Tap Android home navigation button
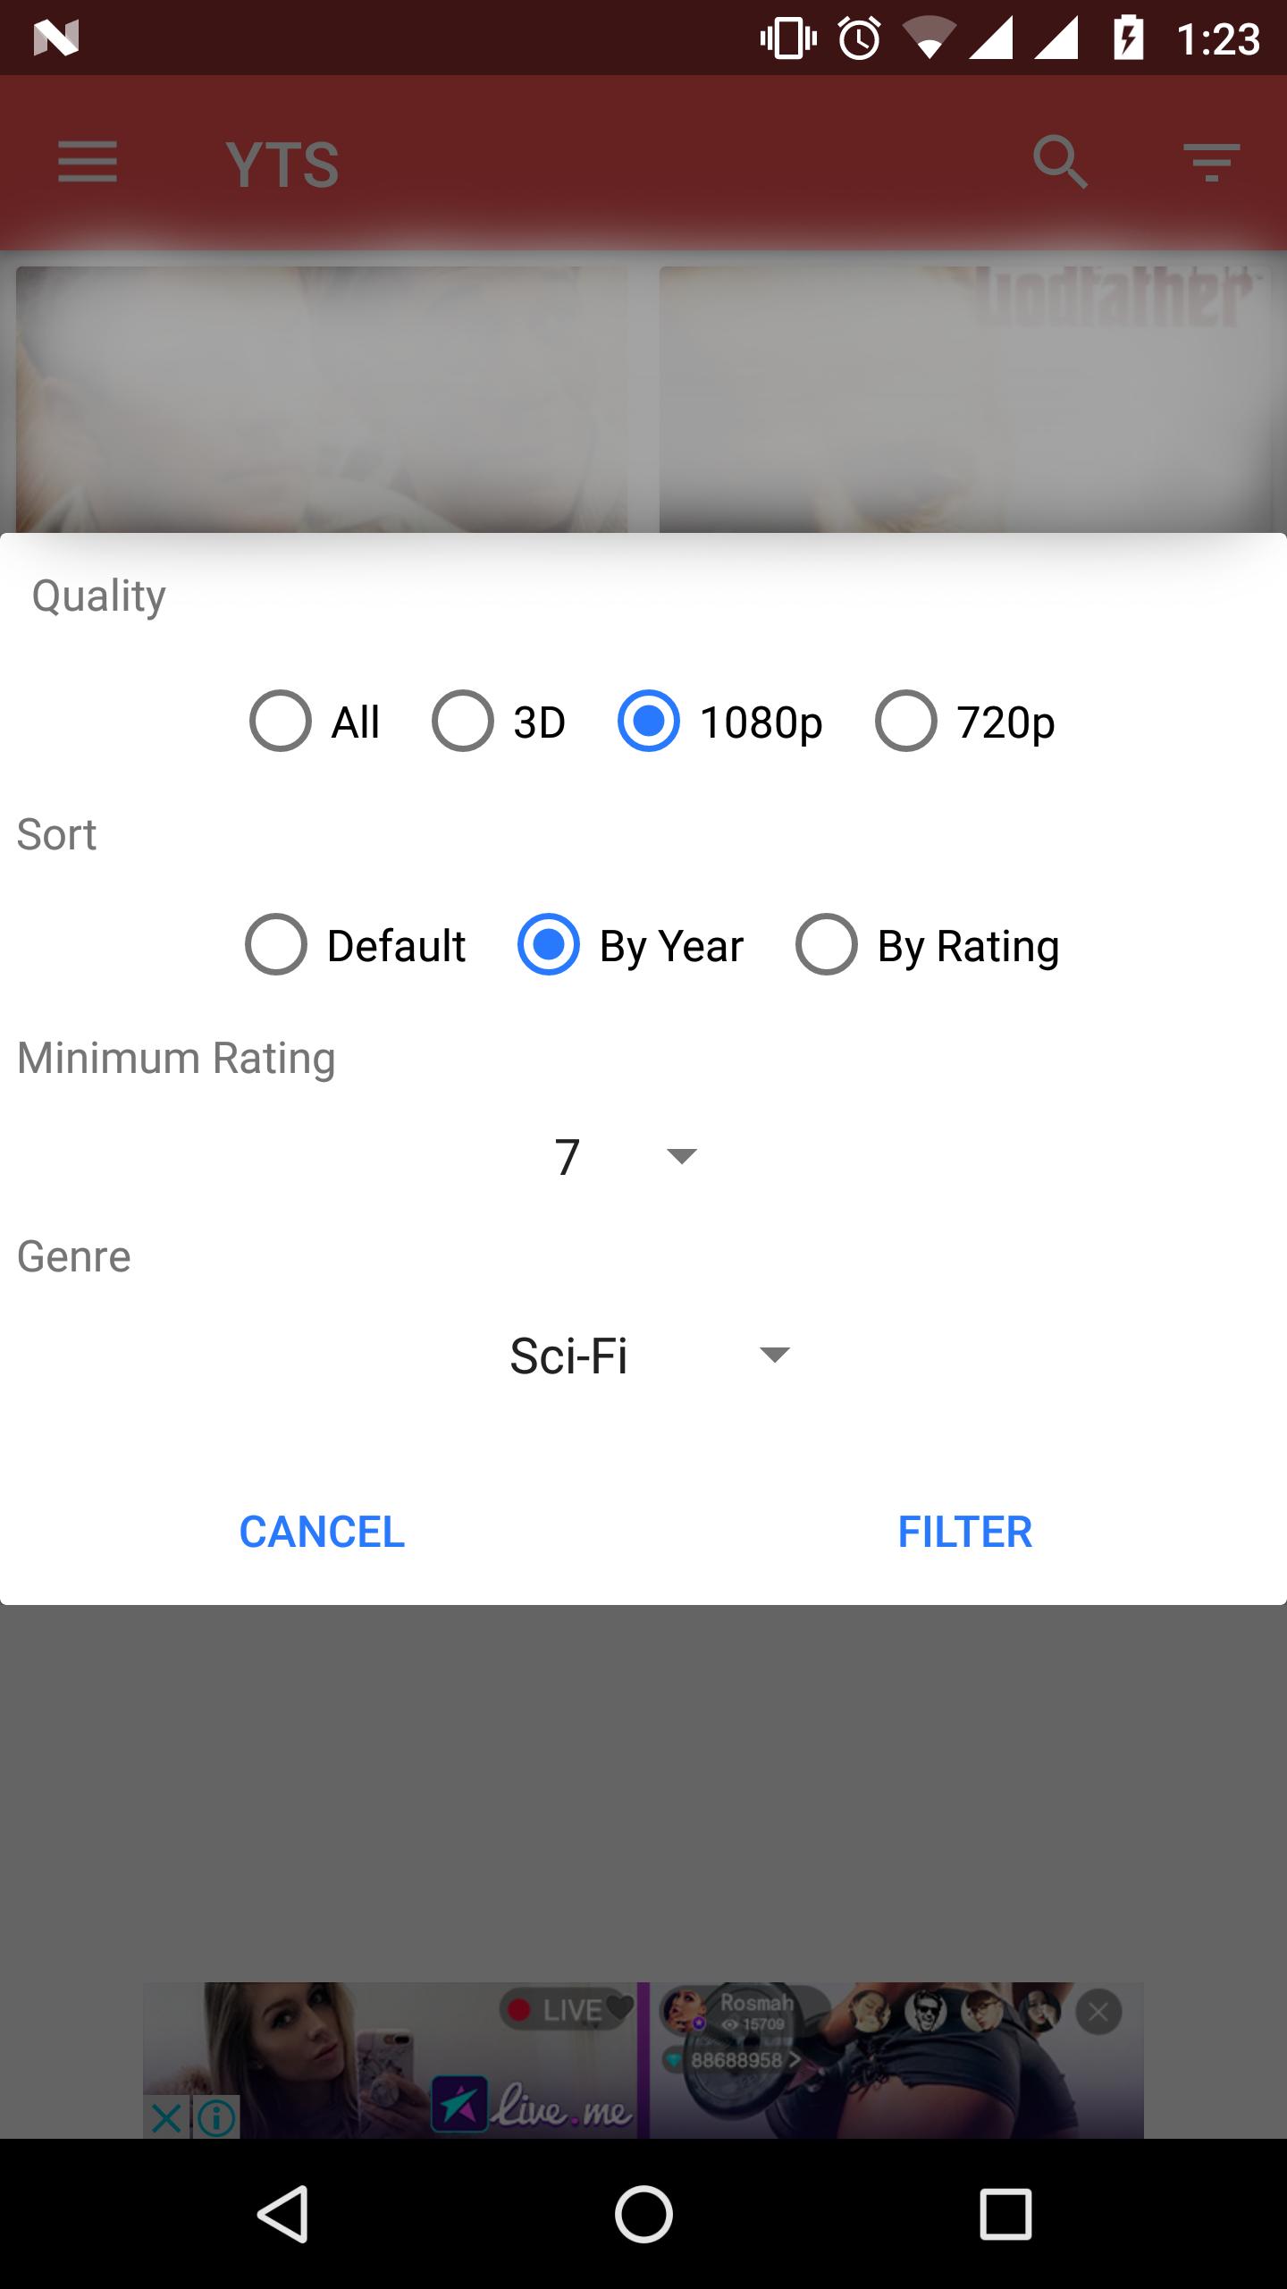Screen dimensions: 1287x2289 pos(643,2214)
